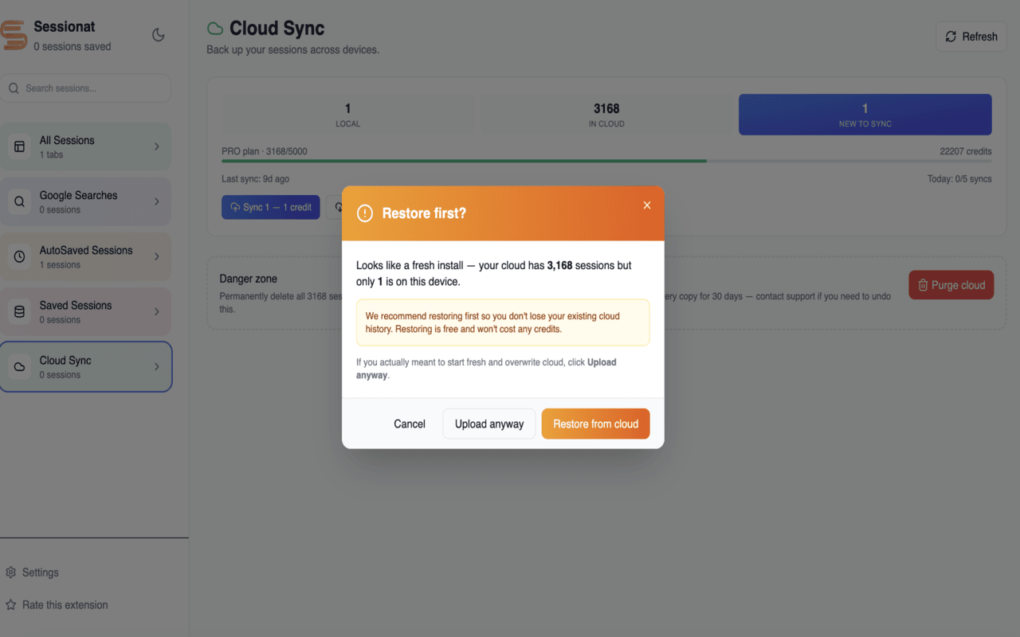The height and width of the screenshot is (637, 1020).
Task: Click Back up your sessions across devices text
Action: click(x=292, y=49)
